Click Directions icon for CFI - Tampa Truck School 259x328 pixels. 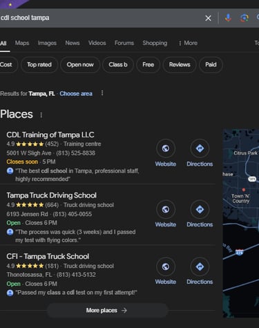point(200,267)
